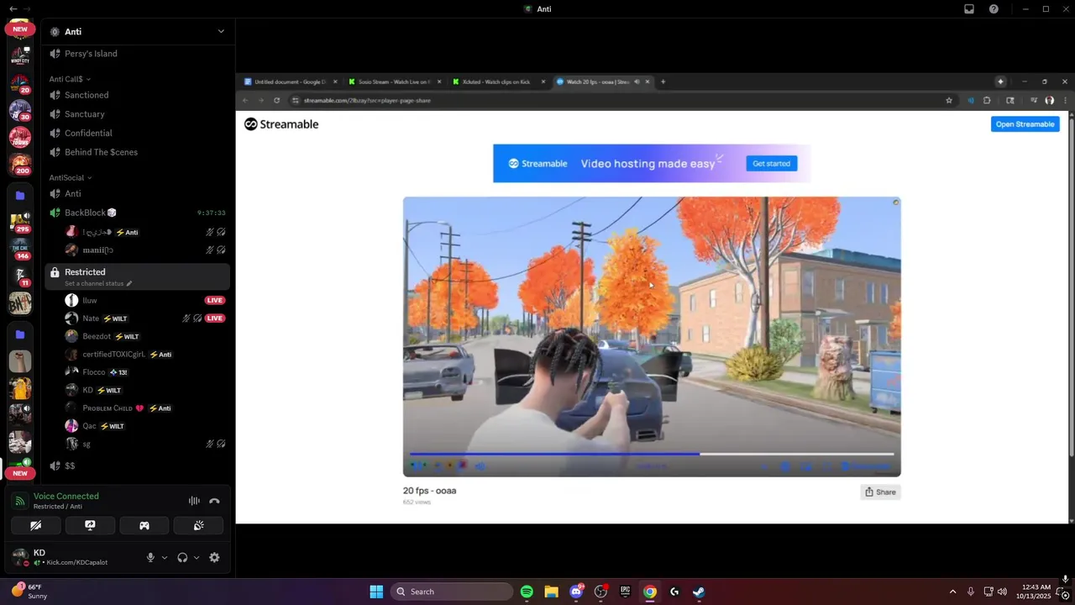Disconnect from voice with the hang-up icon
Image resolution: width=1075 pixels, height=605 pixels.
point(214,501)
